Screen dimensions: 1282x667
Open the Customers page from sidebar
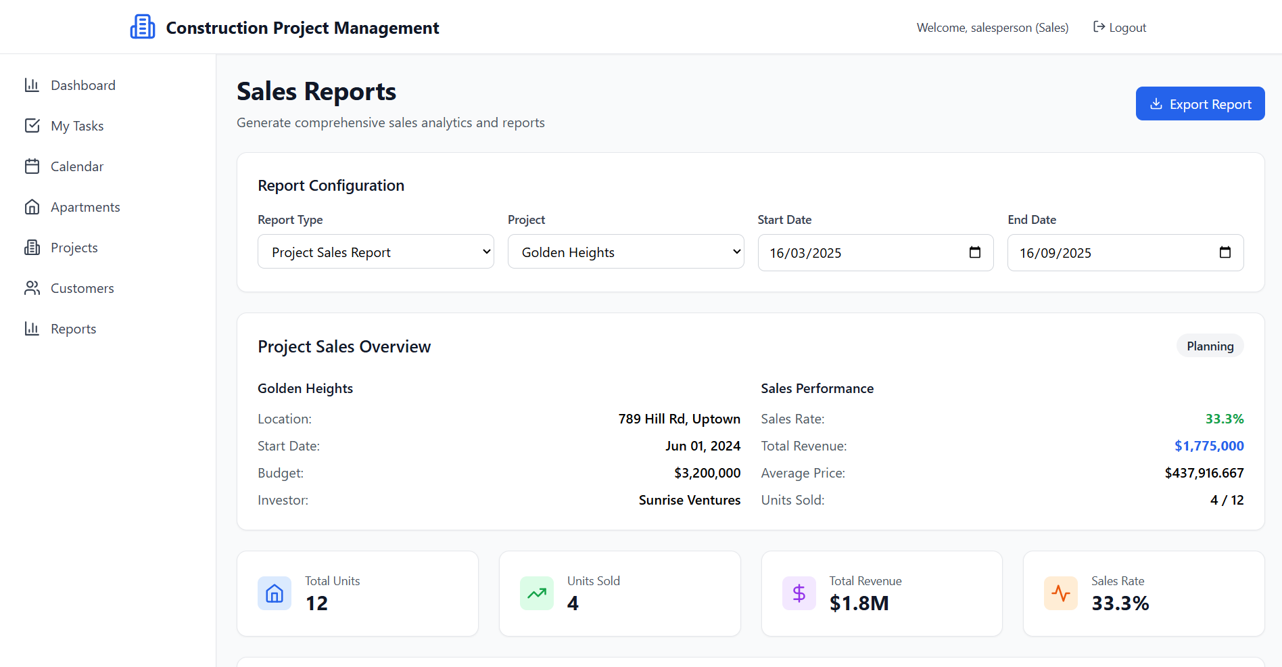(82, 288)
